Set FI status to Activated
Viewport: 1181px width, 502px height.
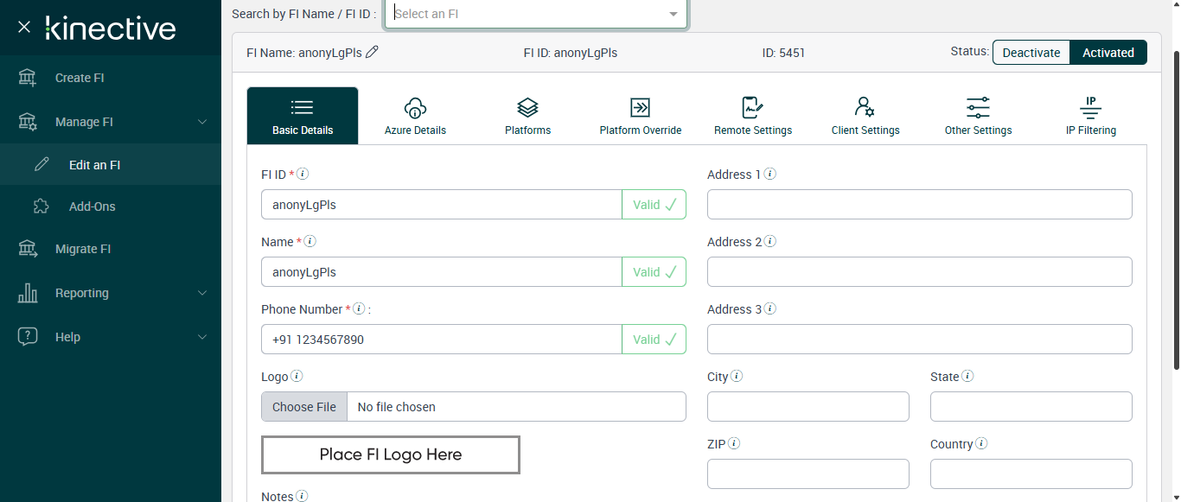pos(1108,53)
